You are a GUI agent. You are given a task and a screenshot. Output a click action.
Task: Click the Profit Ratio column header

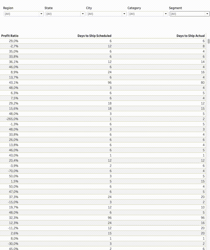[10, 36]
